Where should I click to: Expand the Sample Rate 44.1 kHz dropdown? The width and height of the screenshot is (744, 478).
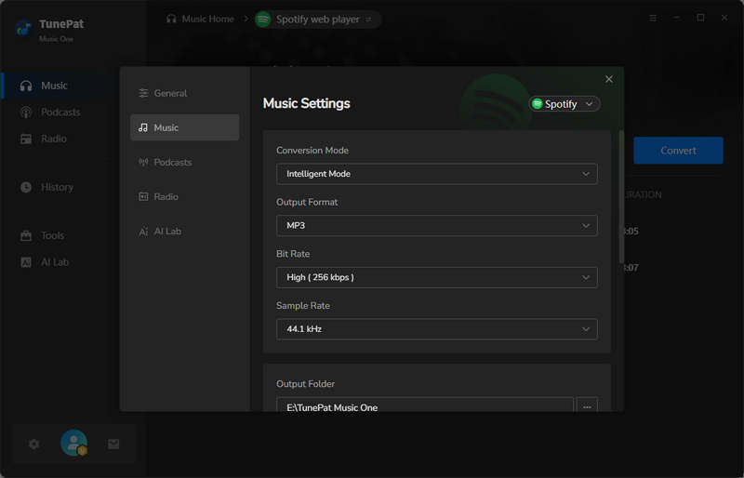click(436, 329)
